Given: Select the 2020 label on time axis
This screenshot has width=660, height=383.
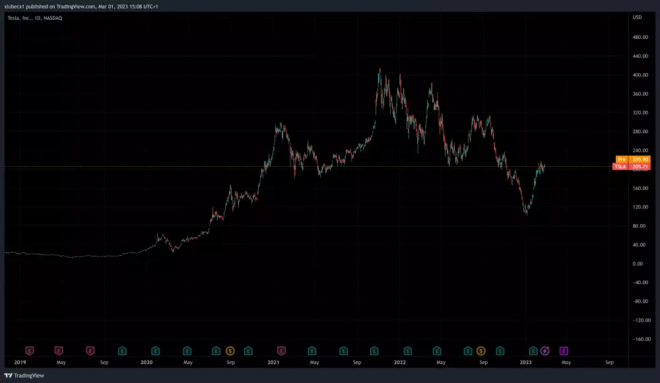Looking at the screenshot, I should 147,363.
